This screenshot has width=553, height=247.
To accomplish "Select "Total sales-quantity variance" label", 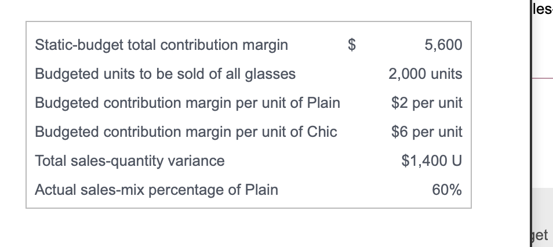I will click(x=130, y=161).
